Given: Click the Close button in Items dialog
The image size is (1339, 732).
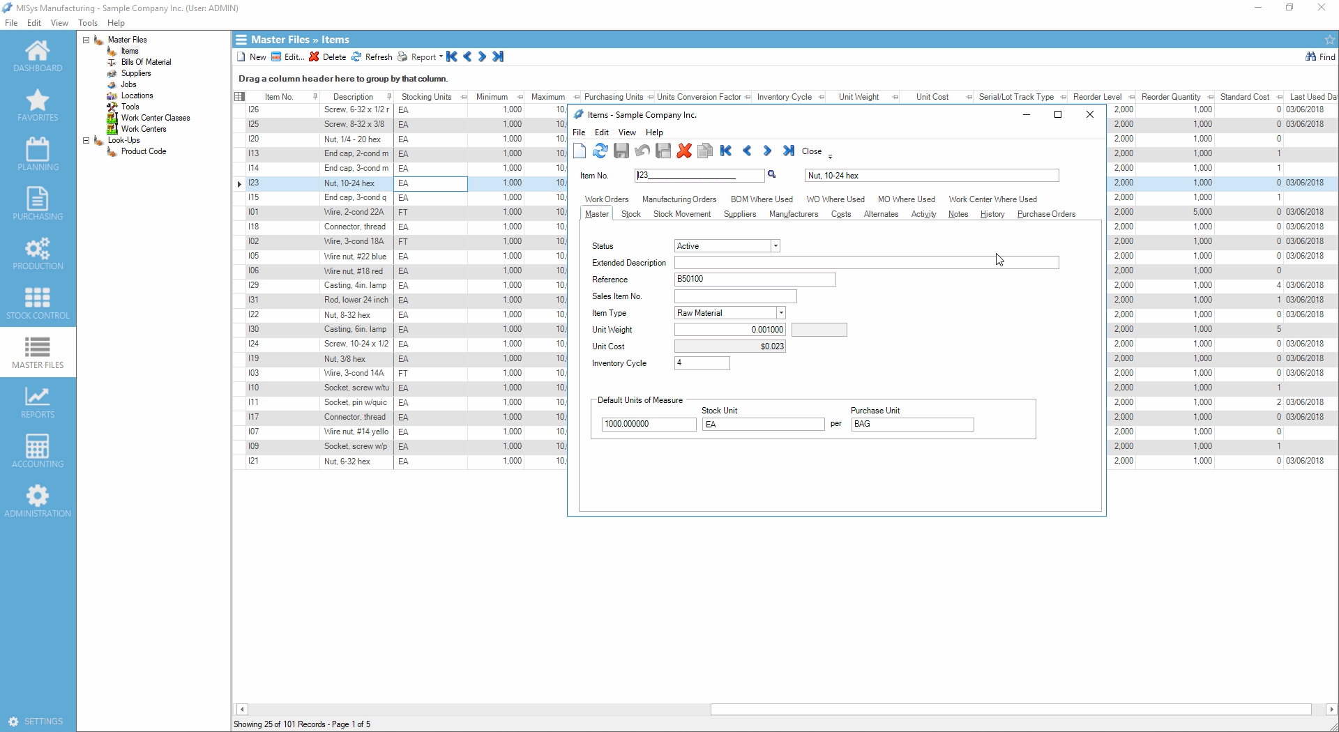Looking at the screenshot, I should click(812, 151).
